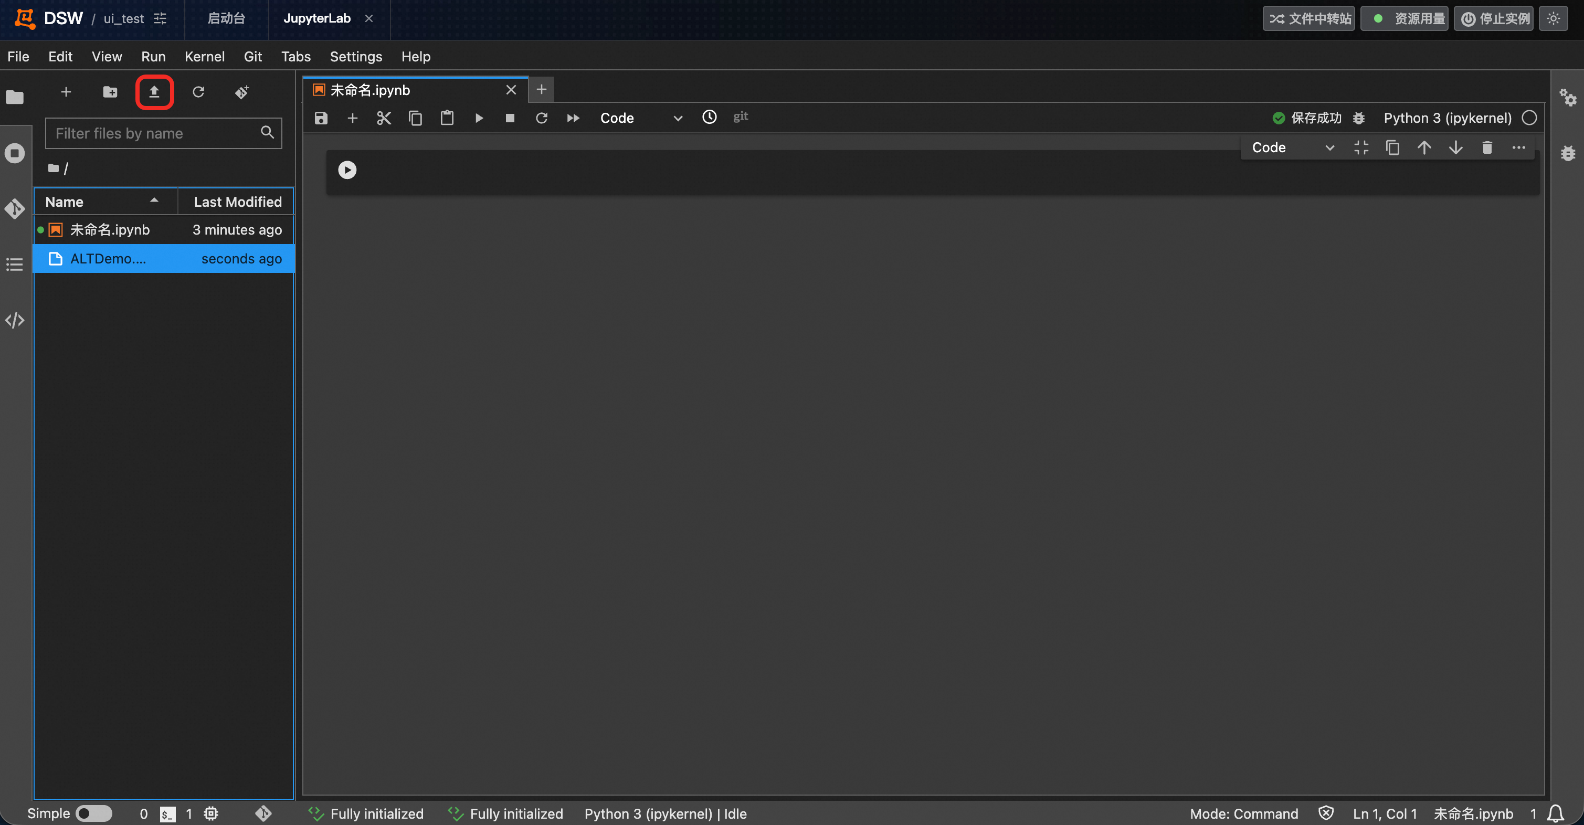Open the property inspector gears icon
This screenshot has height=825, width=1584.
pyautogui.click(x=1567, y=97)
